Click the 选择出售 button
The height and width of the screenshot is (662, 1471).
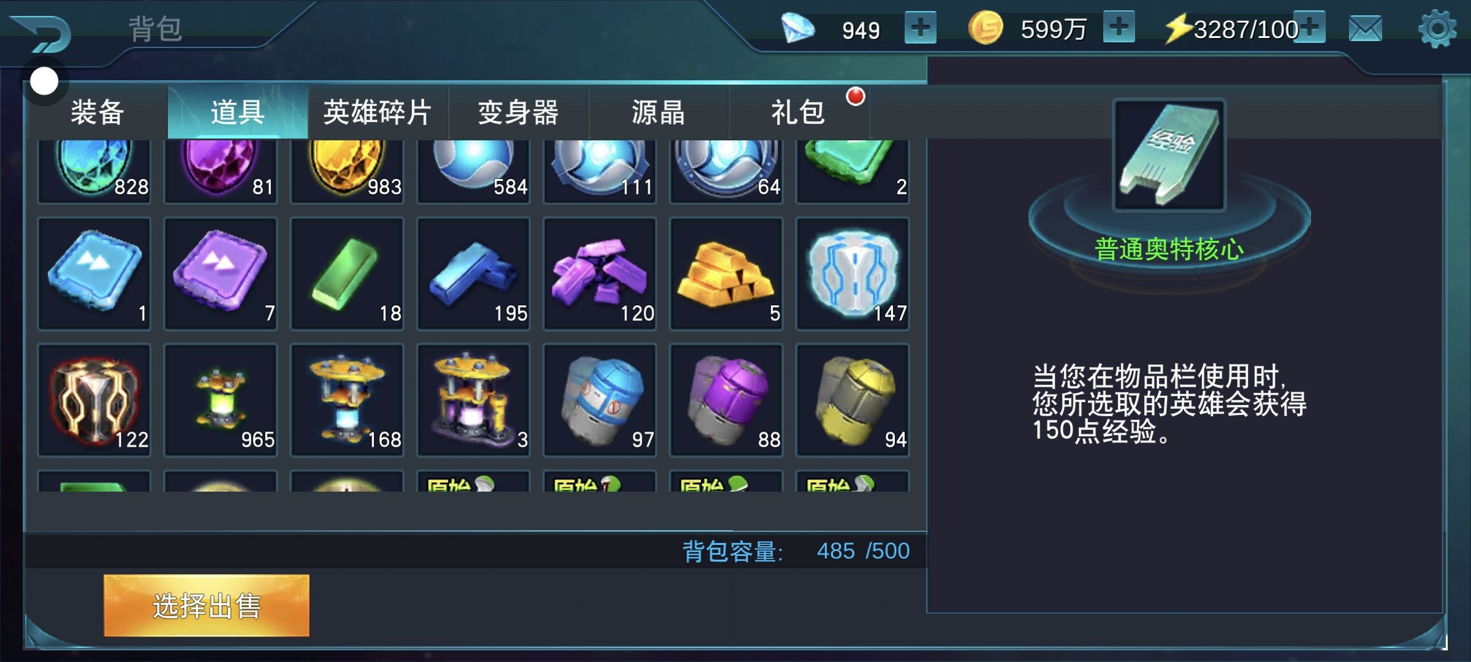(207, 606)
